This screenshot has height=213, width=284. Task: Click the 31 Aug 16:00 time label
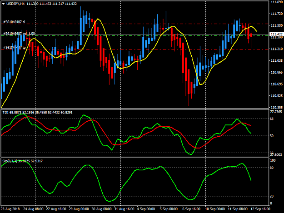(124, 209)
